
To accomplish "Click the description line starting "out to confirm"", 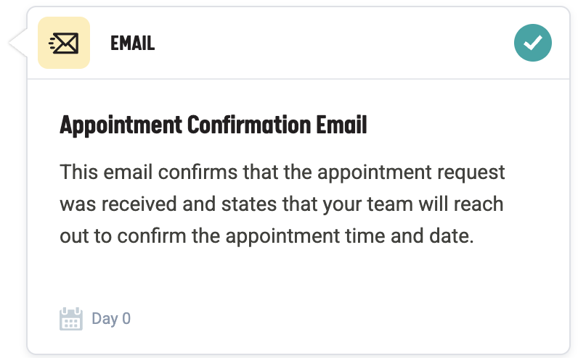I will pos(266,236).
